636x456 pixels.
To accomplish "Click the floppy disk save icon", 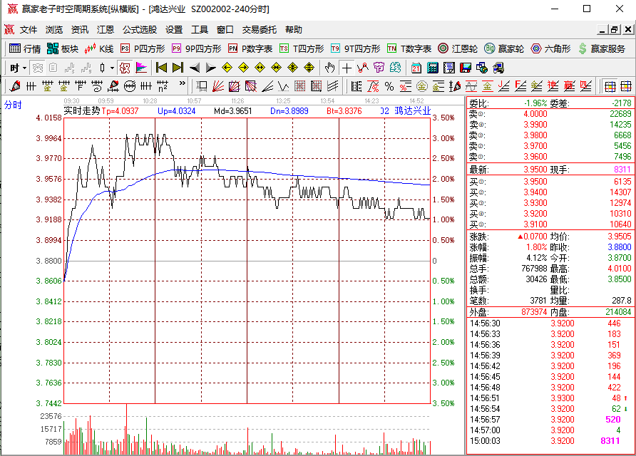I will click(x=466, y=68).
